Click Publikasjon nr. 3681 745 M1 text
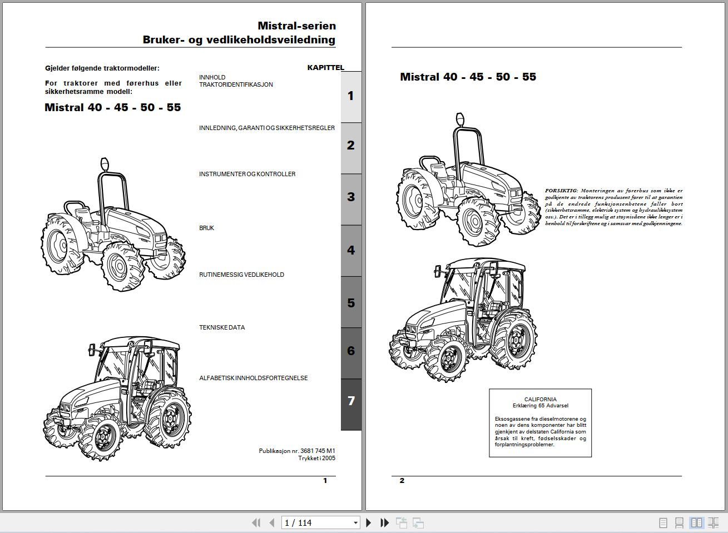728x533 pixels. 297,451
